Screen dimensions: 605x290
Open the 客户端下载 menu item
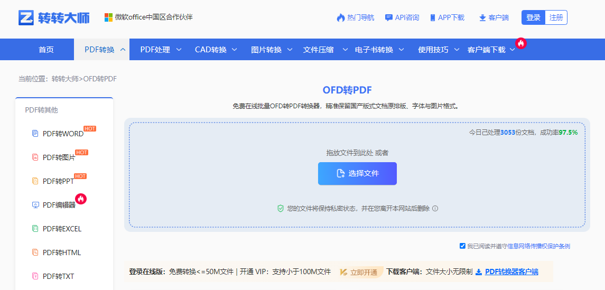tap(486, 50)
